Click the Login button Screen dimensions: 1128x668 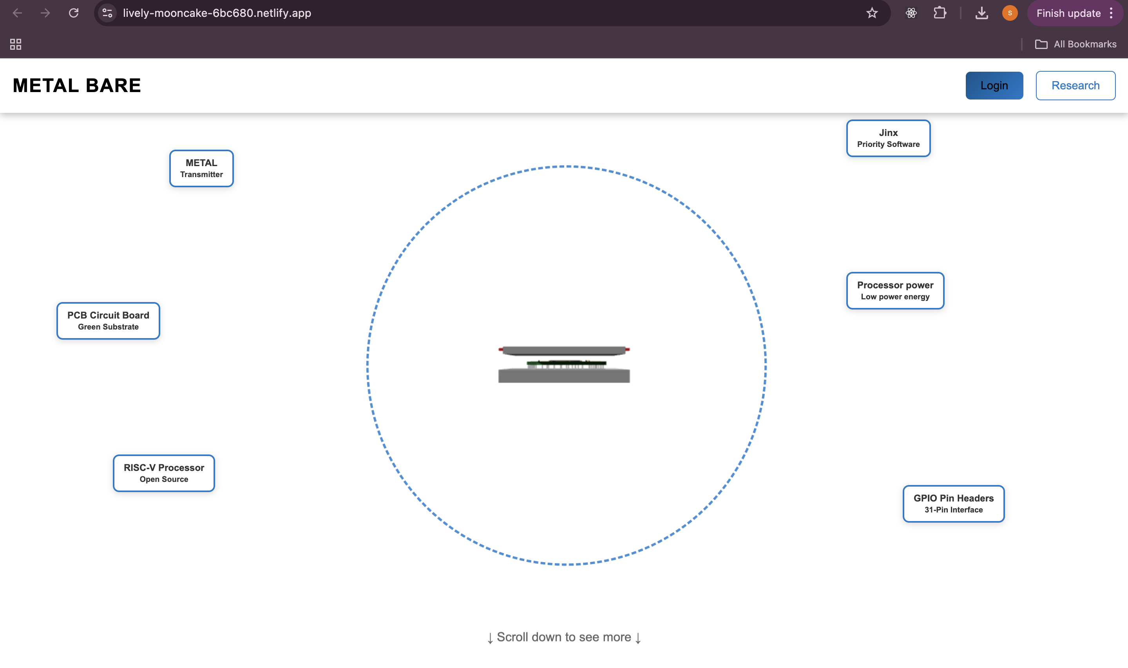[x=994, y=85]
